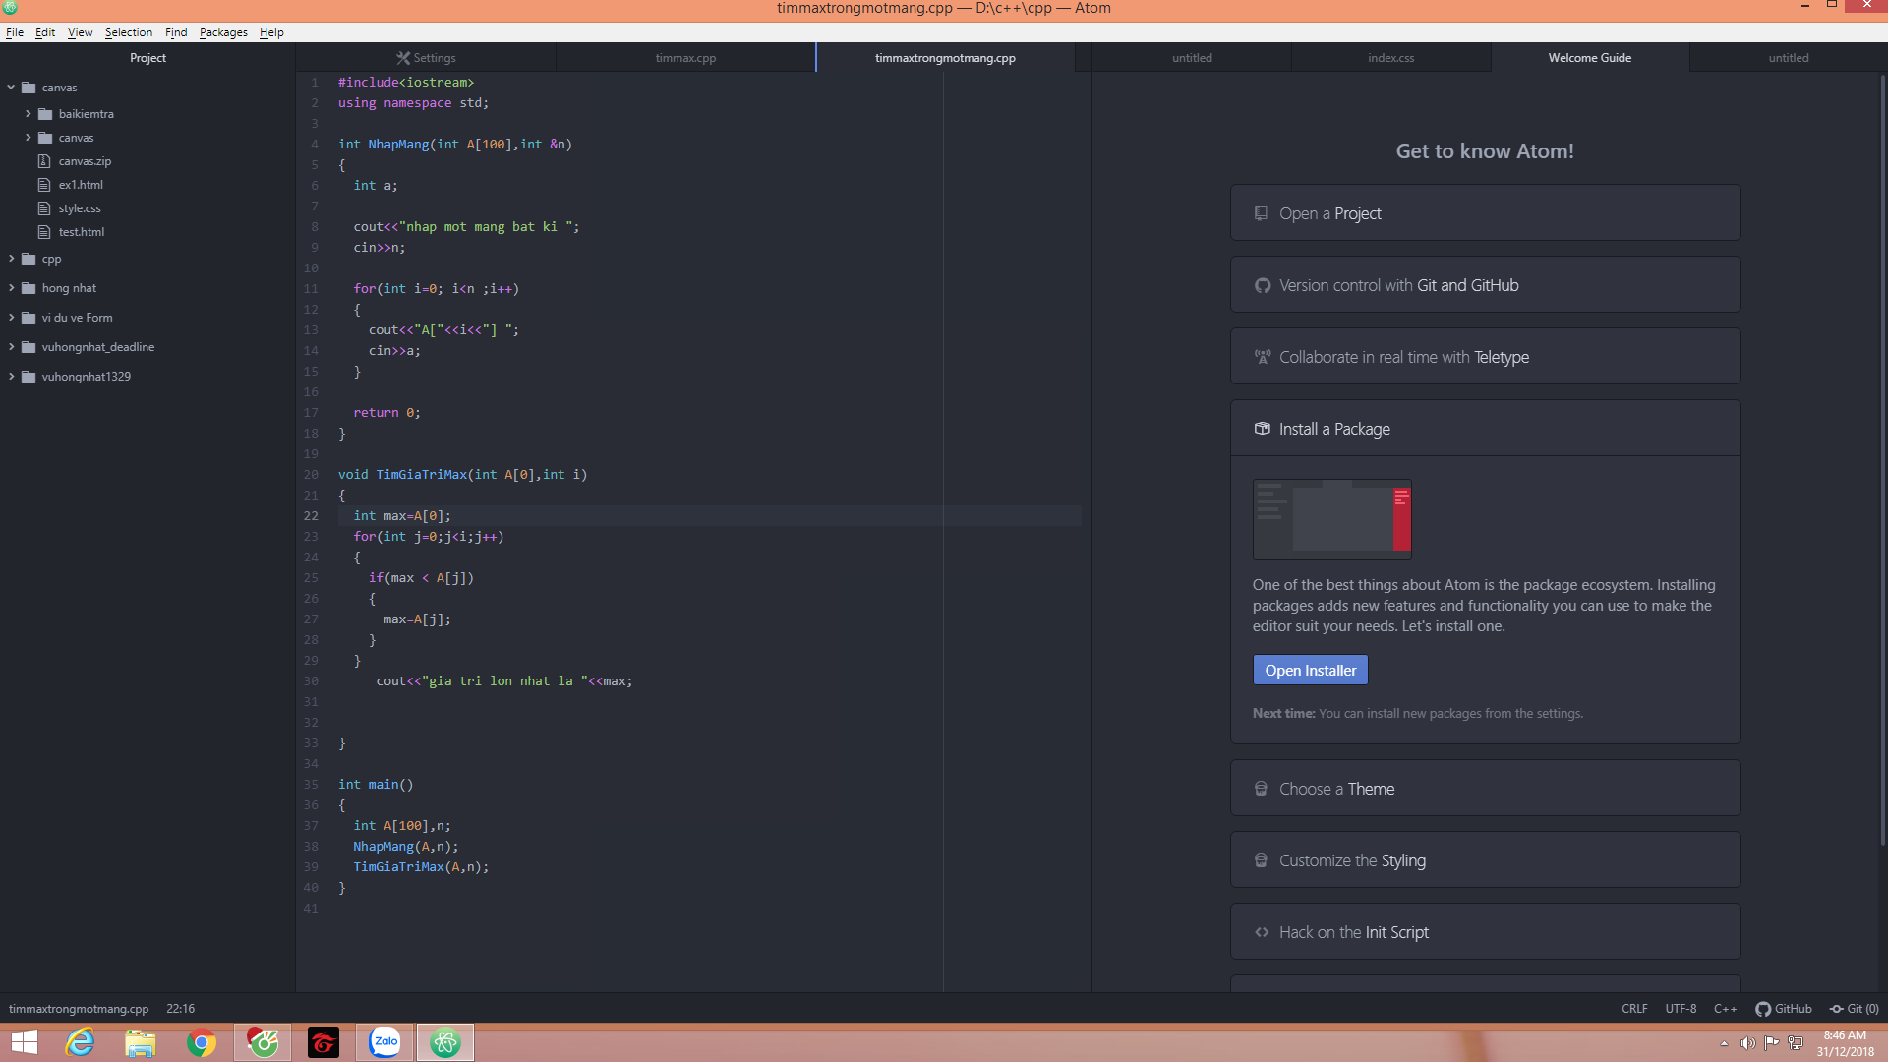Click the Open Installer button
Image resolution: width=1888 pixels, height=1062 pixels.
(1310, 671)
